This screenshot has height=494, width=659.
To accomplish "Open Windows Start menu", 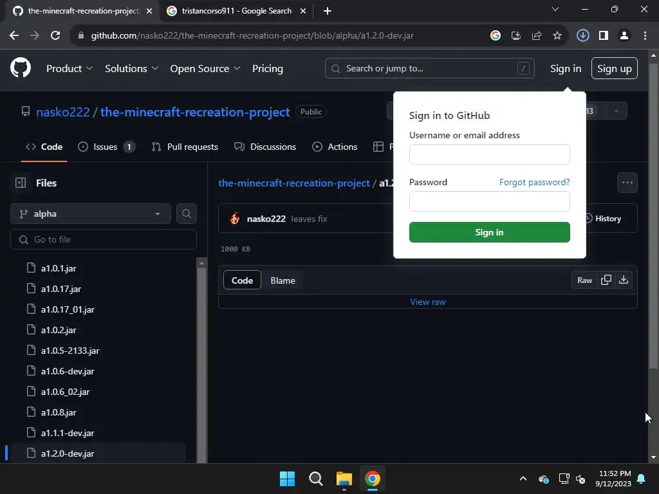I will click(288, 479).
